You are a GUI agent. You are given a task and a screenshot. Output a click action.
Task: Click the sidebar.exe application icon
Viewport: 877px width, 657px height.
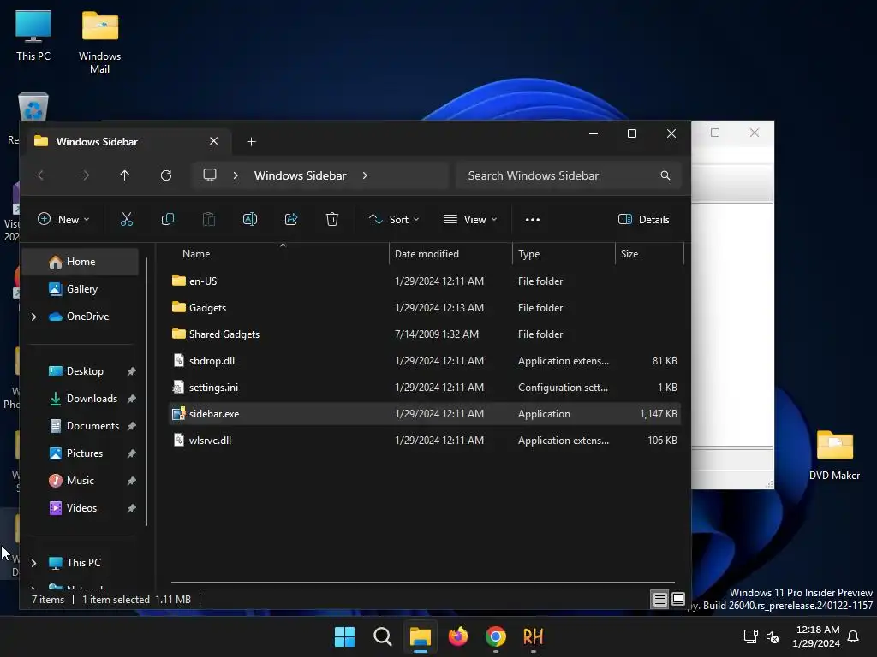point(178,414)
